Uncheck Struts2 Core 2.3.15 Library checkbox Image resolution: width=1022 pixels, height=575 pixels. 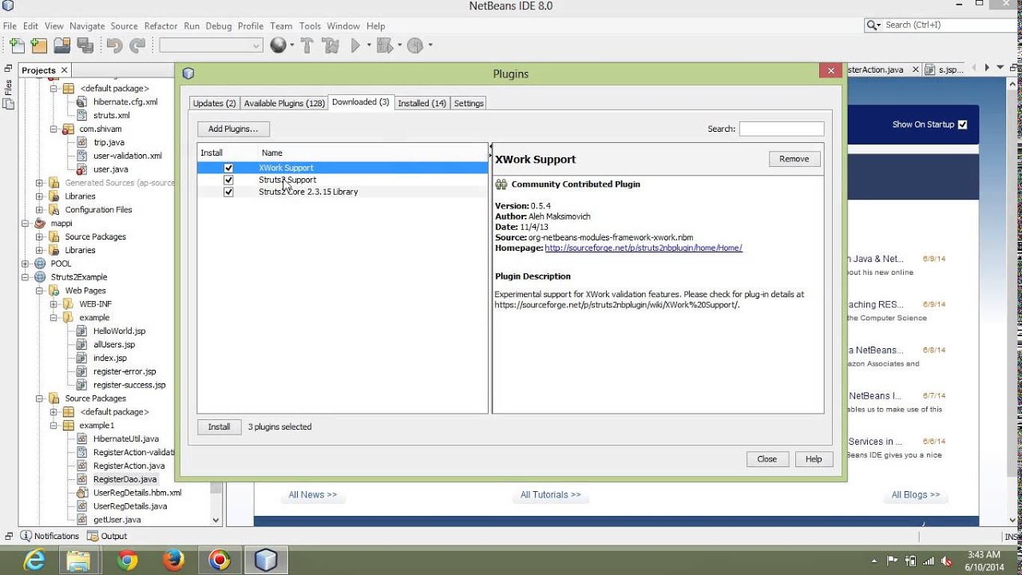click(x=228, y=192)
